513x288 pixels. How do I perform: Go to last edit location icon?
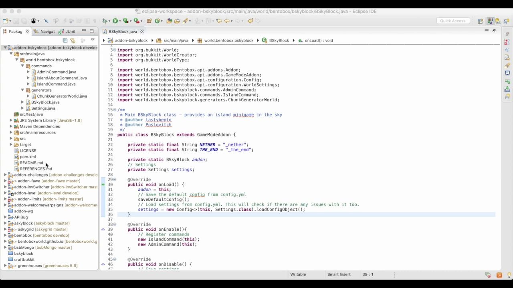click(x=219, y=21)
